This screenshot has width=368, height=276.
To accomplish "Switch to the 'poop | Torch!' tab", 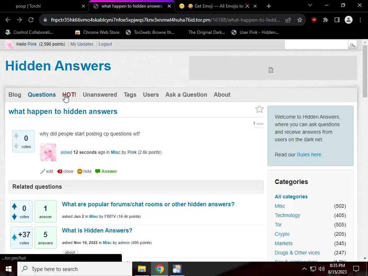I will (45, 6).
